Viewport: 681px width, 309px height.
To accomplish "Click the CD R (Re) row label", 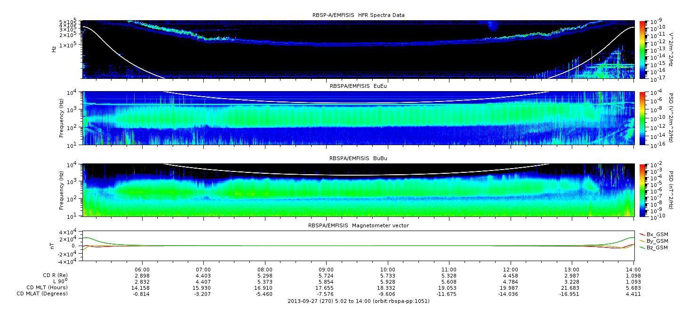I will pyautogui.click(x=53, y=275).
